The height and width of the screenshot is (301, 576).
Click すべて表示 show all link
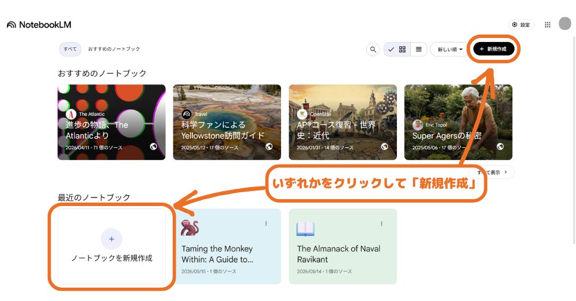(491, 172)
